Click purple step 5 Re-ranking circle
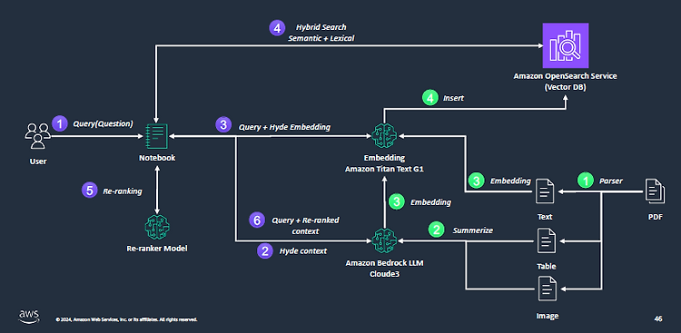The width and height of the screenshot is (681, 333). coord(89,191)
